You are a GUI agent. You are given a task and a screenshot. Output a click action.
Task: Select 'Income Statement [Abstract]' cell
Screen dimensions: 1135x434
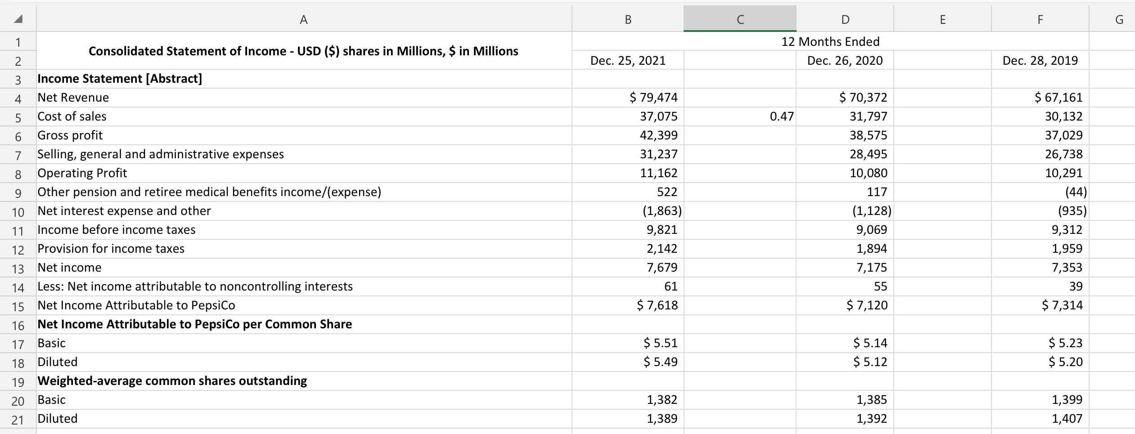pyautogui.click(x=304, y=79)
